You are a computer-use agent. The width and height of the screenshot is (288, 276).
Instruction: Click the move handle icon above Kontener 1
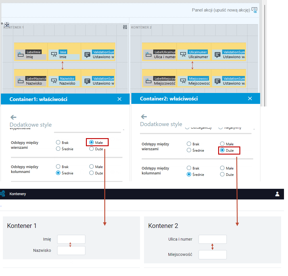[7, 24]
